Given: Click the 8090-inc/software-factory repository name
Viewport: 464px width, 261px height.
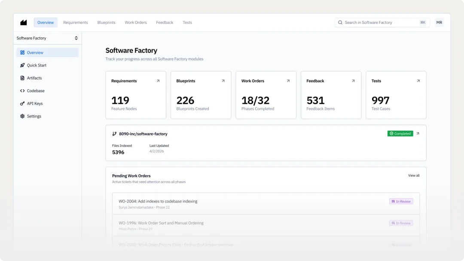Looking at the screenshot, I should pos(143,134).
